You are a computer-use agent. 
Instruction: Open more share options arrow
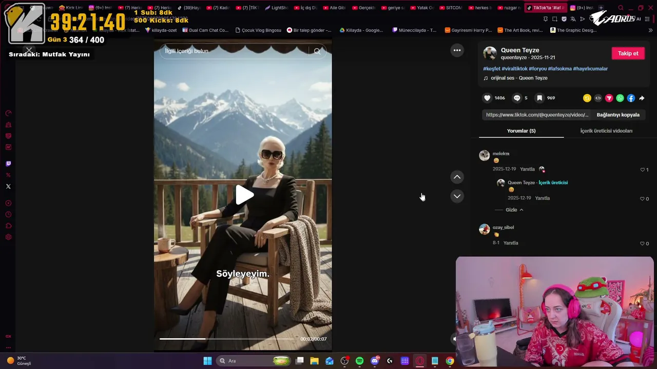pyautogui.click(x=642, y=98)
